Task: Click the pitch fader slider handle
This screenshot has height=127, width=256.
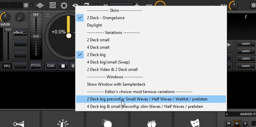Action: [36, 37]
